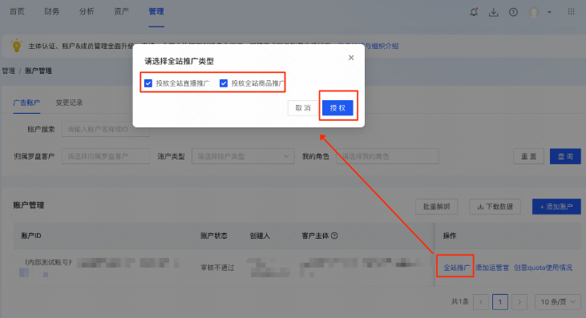Click the 共1条 total count text
Viewport: 586px width, 318px height.
tap(459, 301)
